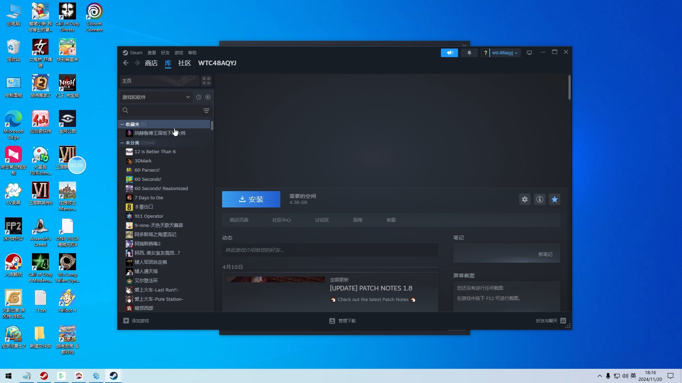Click the library list scrollbar
Image resolution: width=682 pixels, height=383 pixels.
(x=212, y=126)
